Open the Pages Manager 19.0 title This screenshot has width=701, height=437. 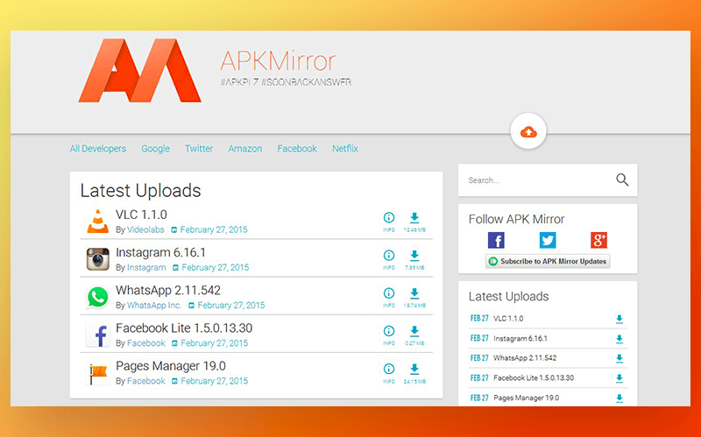(x=171, y=366)
